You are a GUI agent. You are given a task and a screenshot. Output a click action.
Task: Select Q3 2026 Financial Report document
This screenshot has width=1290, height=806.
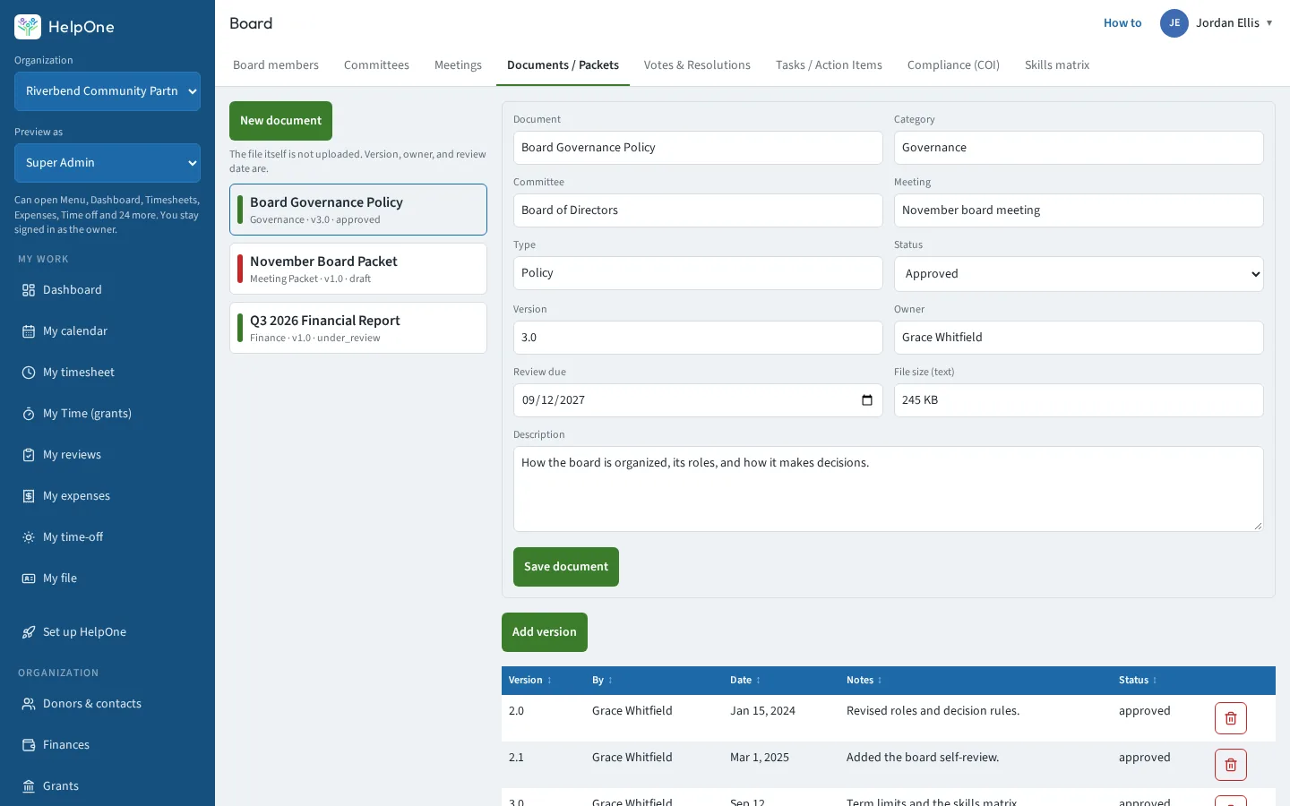click(358, 328)
